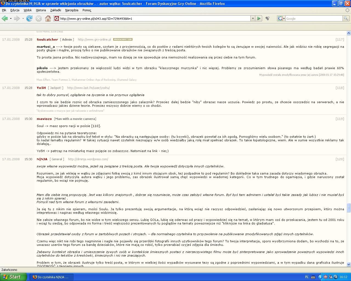Click the Reload page icon
The height and width of the screenshot is (281, 351).
[x=29, y=18]
